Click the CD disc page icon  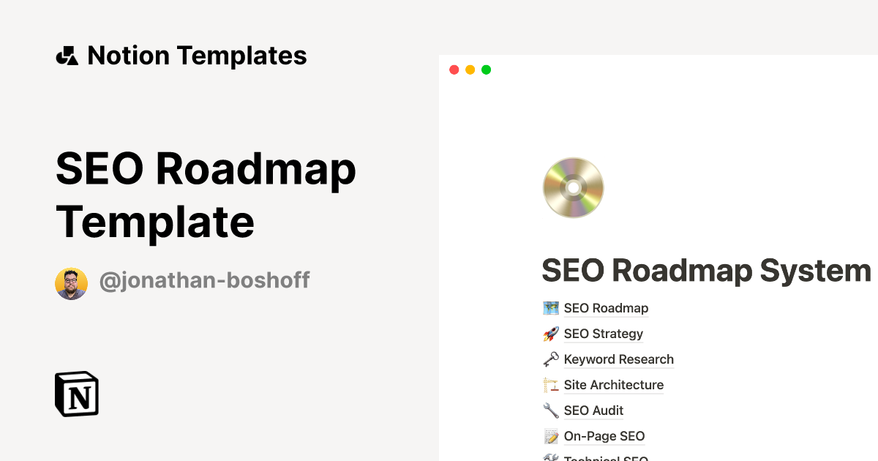(x=573, y=188)
